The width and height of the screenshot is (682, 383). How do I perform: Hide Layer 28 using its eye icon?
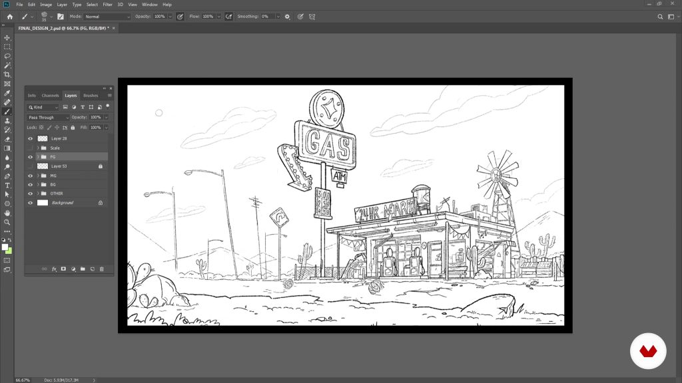30,138
